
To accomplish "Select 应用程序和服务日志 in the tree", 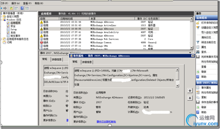I will click(x=17, y=39).
